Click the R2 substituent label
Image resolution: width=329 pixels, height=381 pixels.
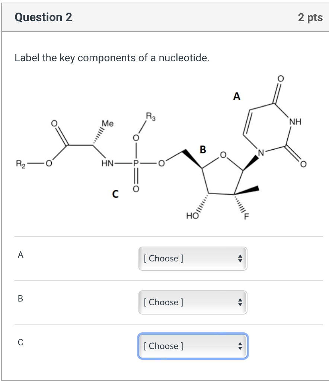tap(21, 164)
